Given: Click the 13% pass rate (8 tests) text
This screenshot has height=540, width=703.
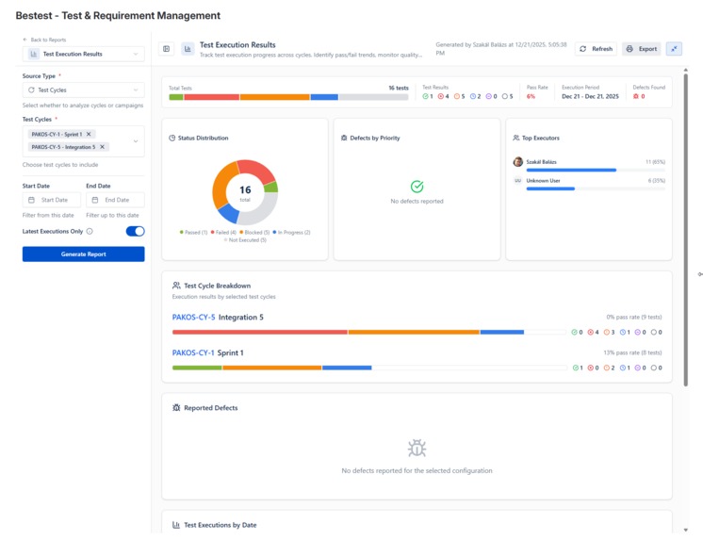Looking at the screenshot, I should 632,353.
